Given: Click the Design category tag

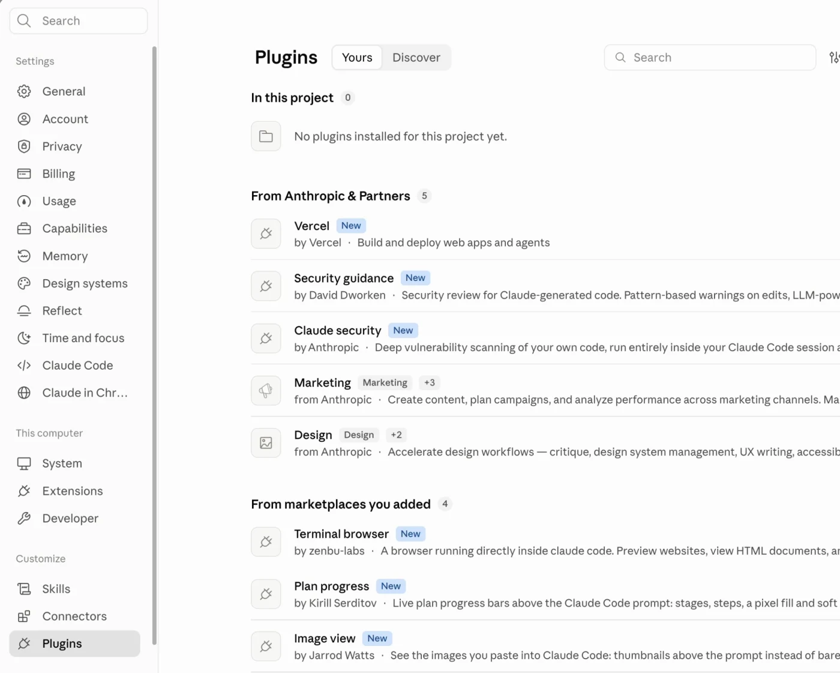Looking at the screenshot, I should [359, 435].
